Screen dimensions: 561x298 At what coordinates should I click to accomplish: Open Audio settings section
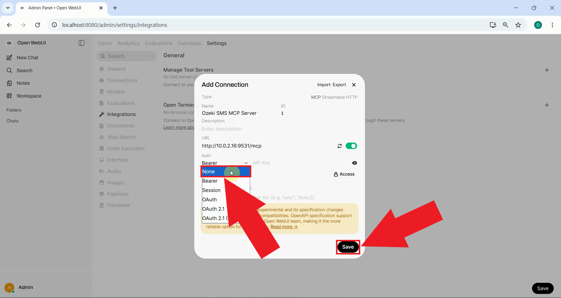point(110,171)
